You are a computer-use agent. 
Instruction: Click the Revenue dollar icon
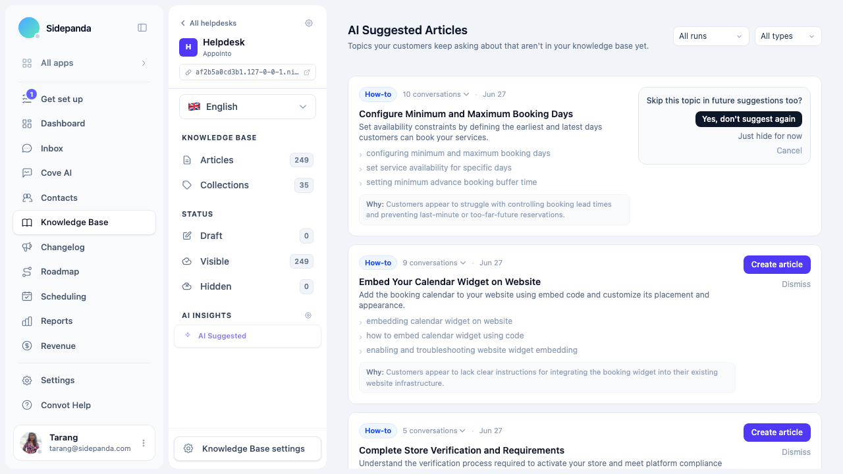pyautogui.click(x=27, y=346)
